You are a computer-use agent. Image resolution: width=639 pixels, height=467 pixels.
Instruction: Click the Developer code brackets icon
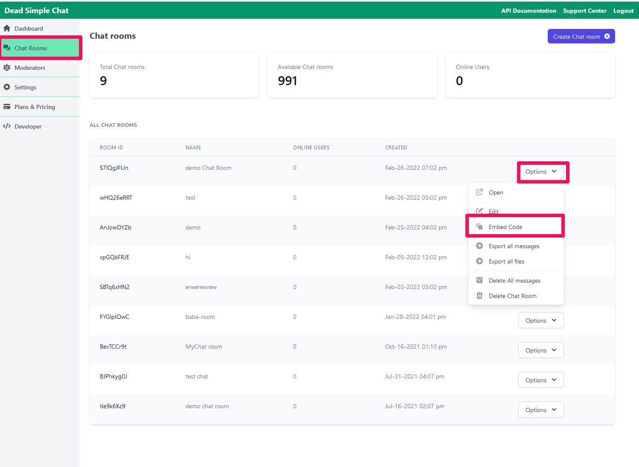[x=7, y=126]
